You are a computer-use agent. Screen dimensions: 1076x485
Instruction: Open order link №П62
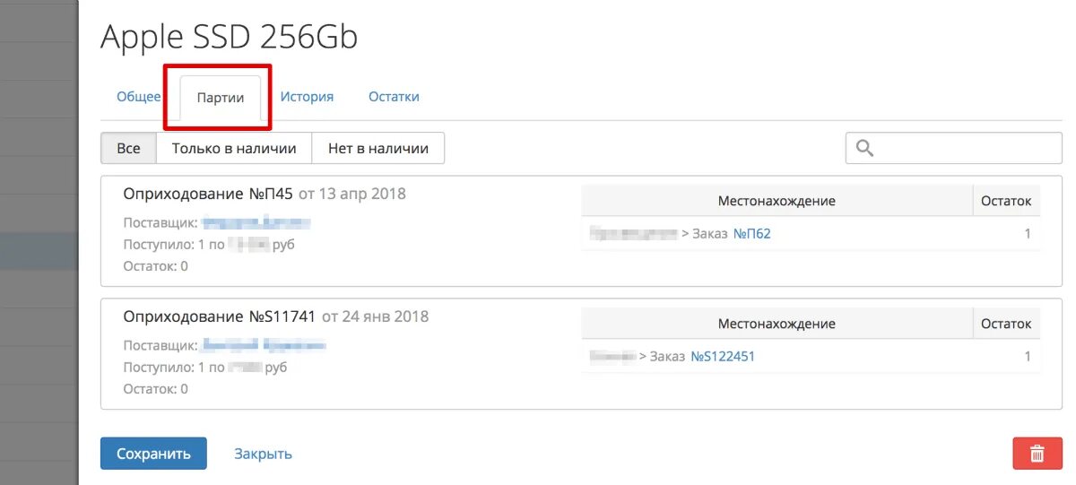pyautogui.click(x=751, y=234)
